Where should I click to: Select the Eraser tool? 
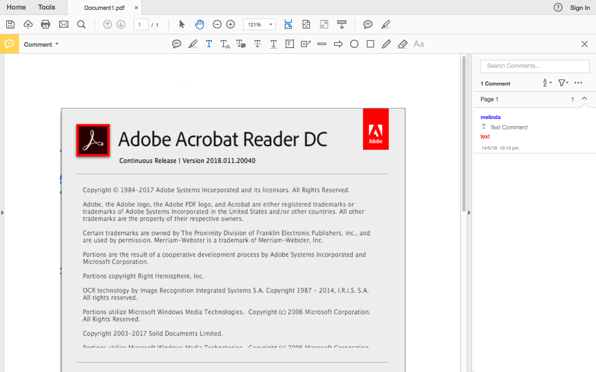tap(402, 44)
